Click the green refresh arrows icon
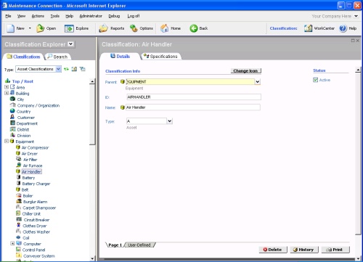The image size is (363, 262). 66,69
